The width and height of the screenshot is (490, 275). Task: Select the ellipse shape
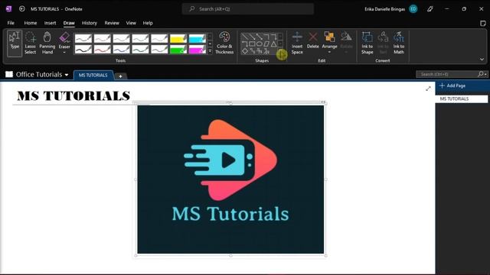click(x=259, y=44)
